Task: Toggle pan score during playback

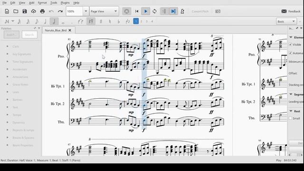Action: (x=173, y=11)
